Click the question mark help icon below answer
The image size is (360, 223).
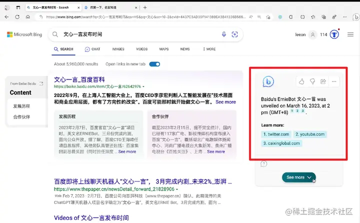[x=264, y=163]
